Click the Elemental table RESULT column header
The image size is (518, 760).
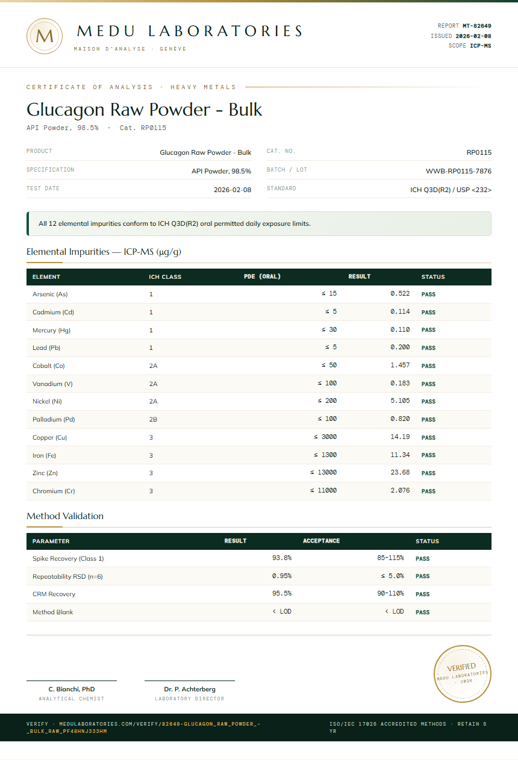click(360, 277)
